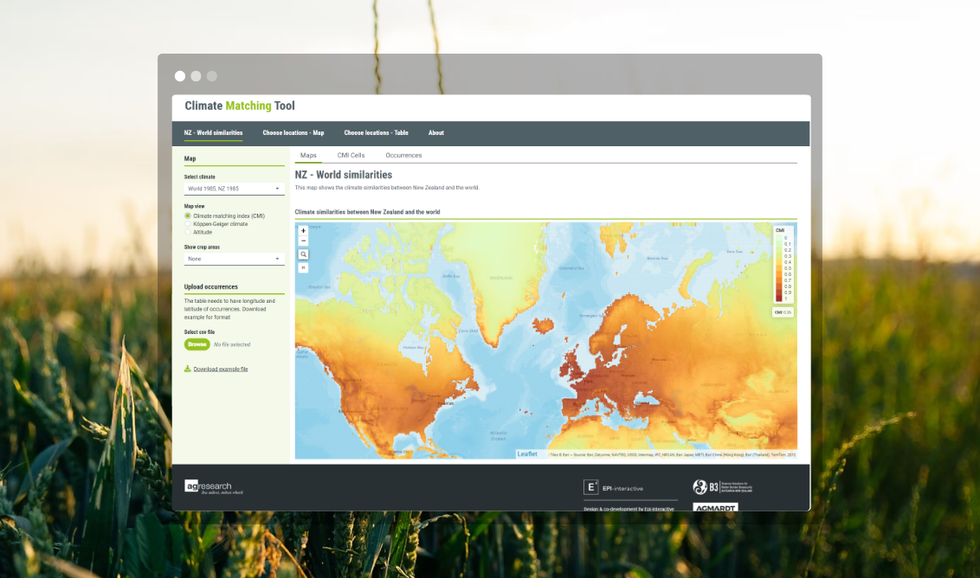The width and height of the screenshot is (980, 578).
Task: Click the CMI value readout box
Action: click(x=783, y=312)
